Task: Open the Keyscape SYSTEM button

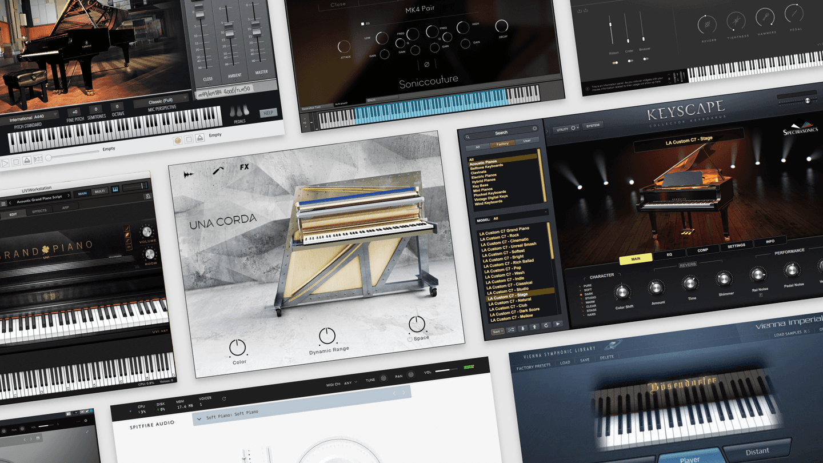Action: pos(593,126)
